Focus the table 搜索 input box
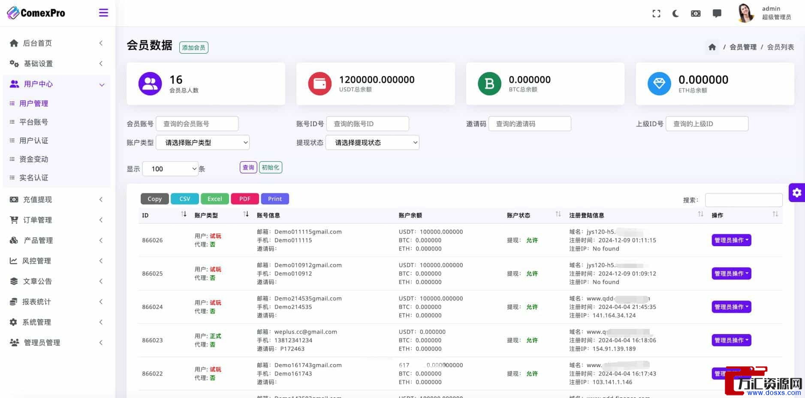Image resolution: width=805 pixels, height=398 pixels. (744, 200)
